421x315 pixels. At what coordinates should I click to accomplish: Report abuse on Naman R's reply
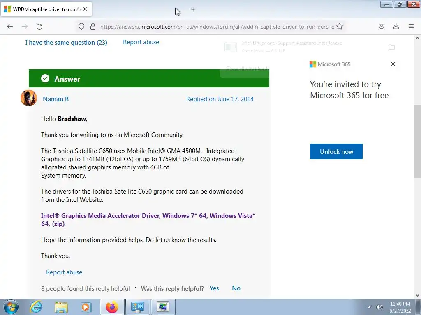point(64,272)
